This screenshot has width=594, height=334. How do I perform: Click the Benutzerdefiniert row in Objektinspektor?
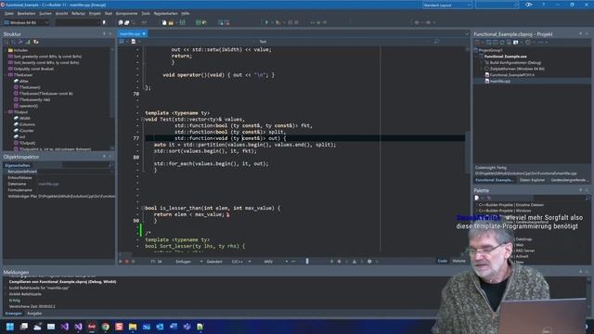[x=58, y=172]
